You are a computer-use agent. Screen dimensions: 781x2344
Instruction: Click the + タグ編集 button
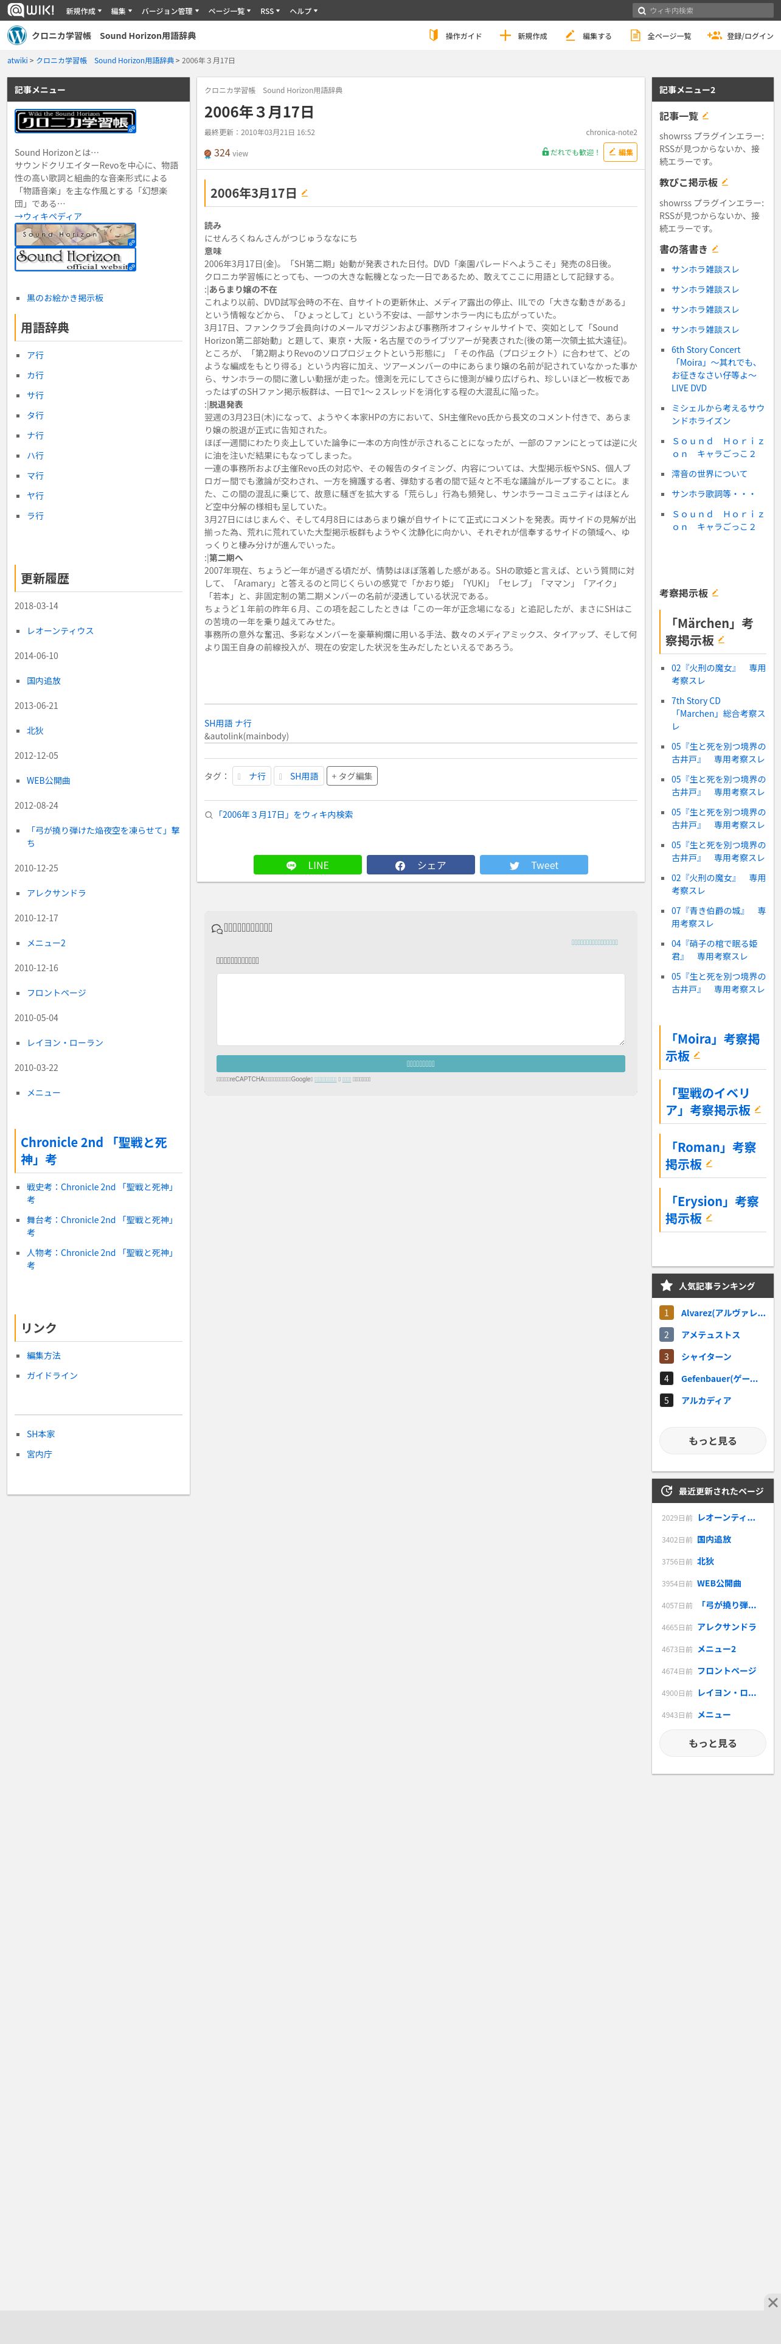pyautogui.click(x=352, y=775)
